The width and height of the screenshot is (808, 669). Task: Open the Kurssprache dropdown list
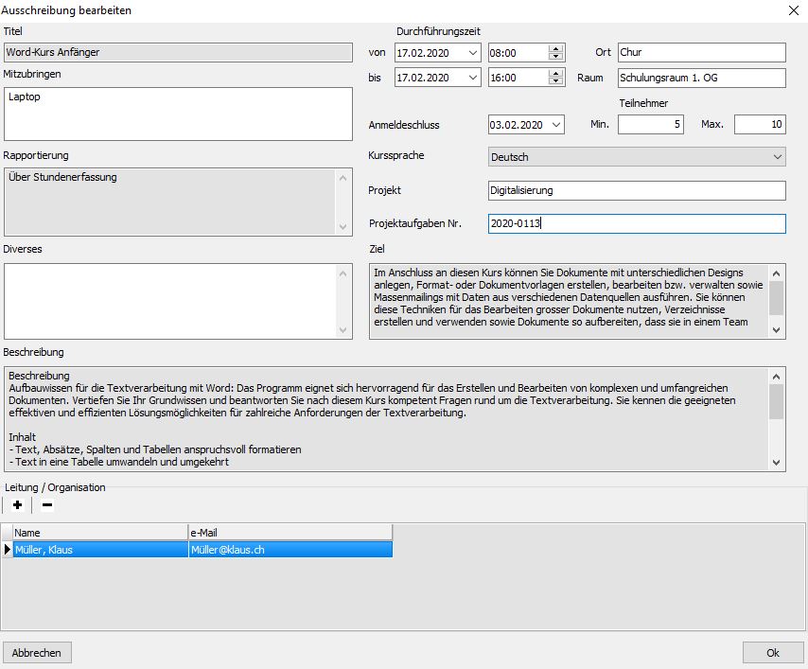click(x=777, y=157)
